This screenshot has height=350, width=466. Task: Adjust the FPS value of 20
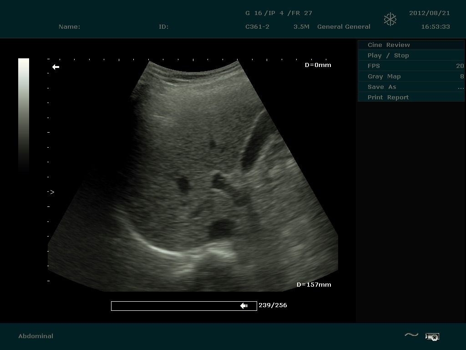(460, 66)
